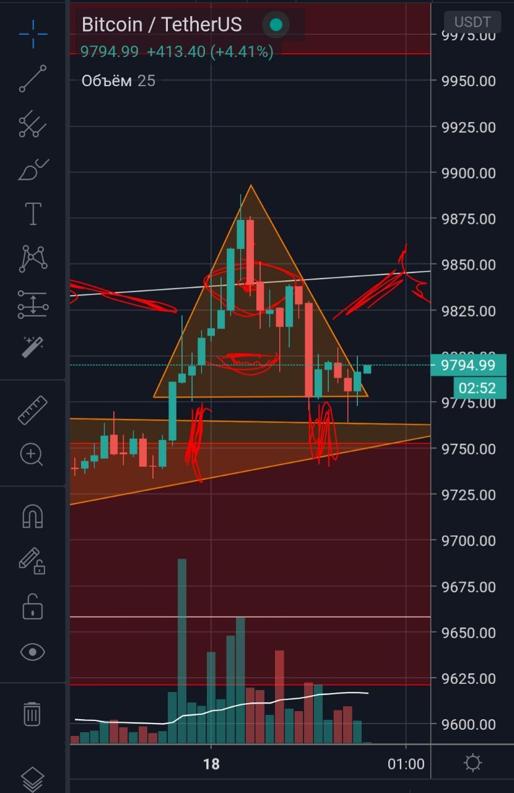Select the orange triangle drawing apex
The image size is (514, 793).
(x=250, y=185)
